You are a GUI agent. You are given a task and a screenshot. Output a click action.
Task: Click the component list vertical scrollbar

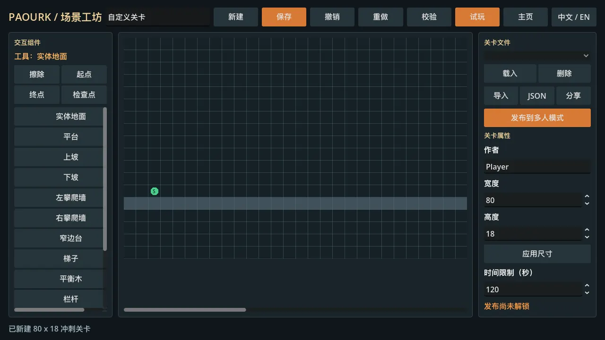(105, 179)
